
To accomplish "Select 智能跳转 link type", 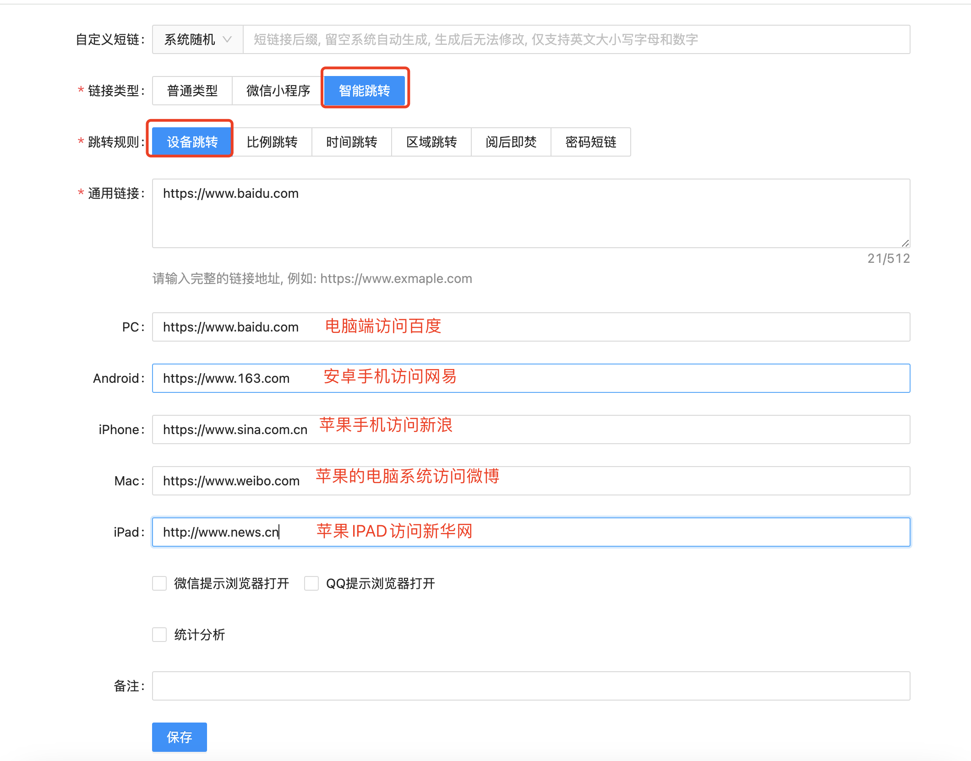I will pos(364,91).
